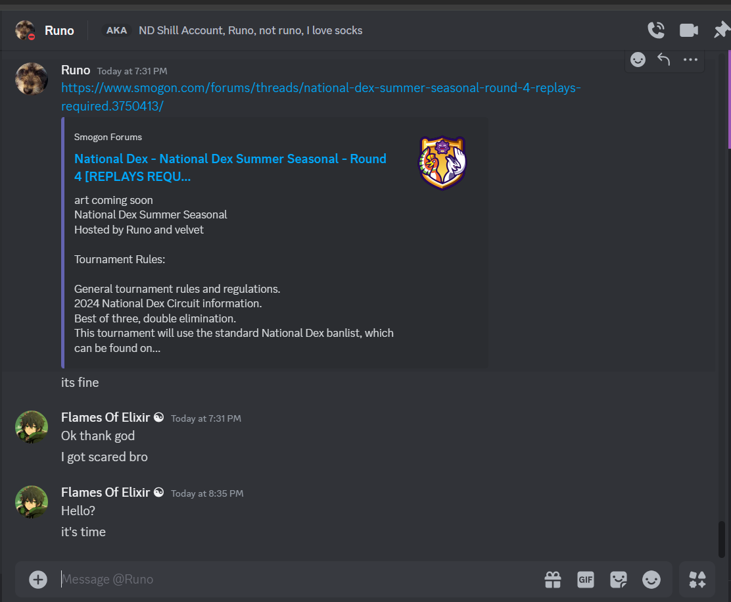Open the gift Nitro icon
Viewport: 731px width, 602px height.
[x=552, y=579]
